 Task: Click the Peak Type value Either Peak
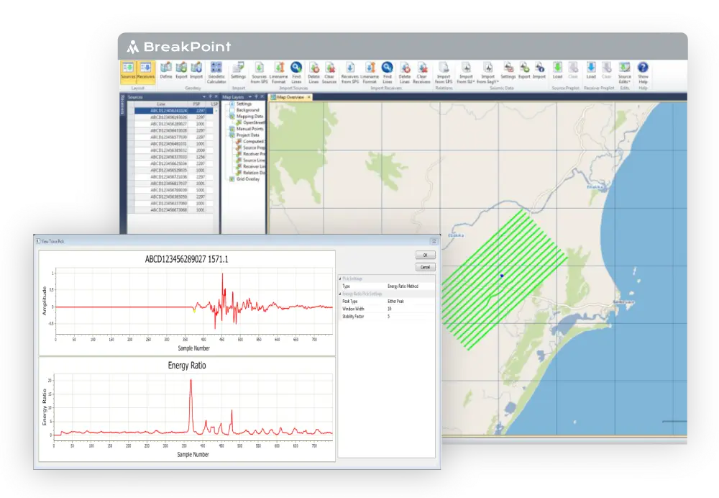tap(395, 302)
